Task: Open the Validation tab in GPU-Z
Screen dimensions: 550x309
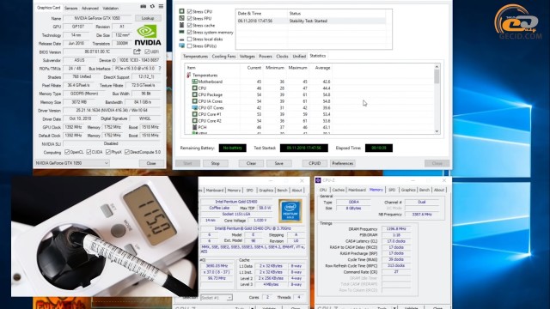Action: 111,8
